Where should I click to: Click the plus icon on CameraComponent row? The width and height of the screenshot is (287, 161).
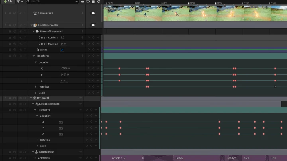click(x=82, y=31)
